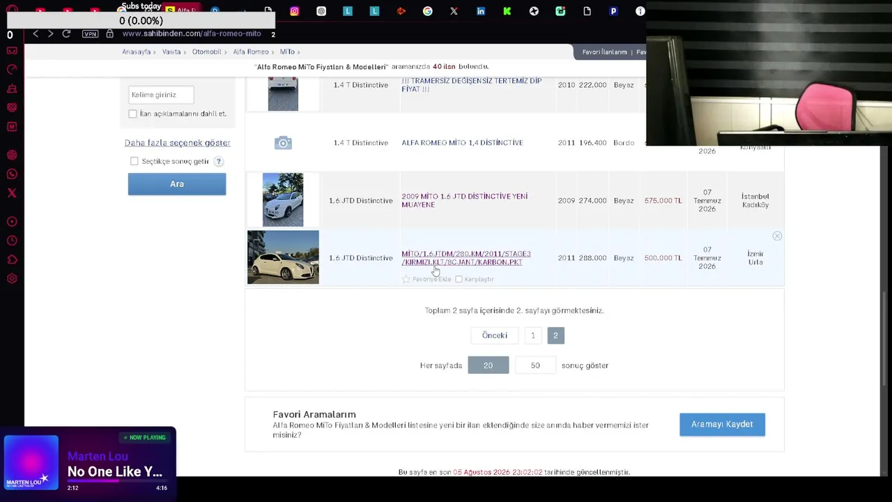This screenshot has width=892, height=502.
Task: Toggle the VPN badge in address bar
Action: (x=90, y=33)
